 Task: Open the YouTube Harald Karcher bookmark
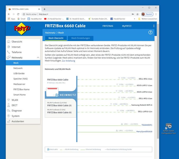point(54,19)
